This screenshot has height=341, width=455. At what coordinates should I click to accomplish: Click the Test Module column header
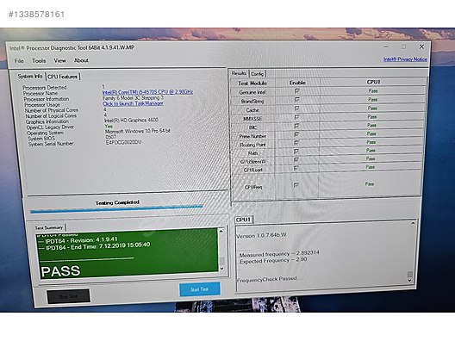point(252,84)
